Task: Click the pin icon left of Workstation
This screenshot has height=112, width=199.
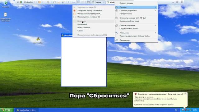Action: 17,2
